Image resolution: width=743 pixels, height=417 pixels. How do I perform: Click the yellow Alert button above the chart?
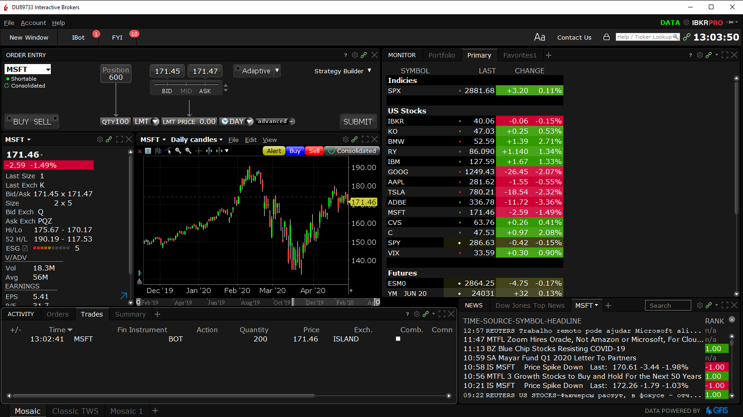point(273,151)
